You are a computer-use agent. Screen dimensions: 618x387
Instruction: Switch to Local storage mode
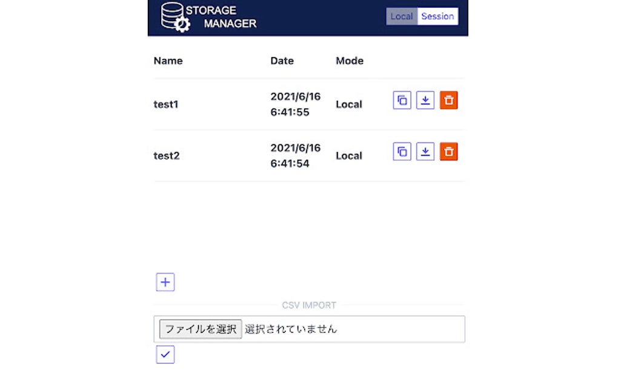tap(402, 16)
